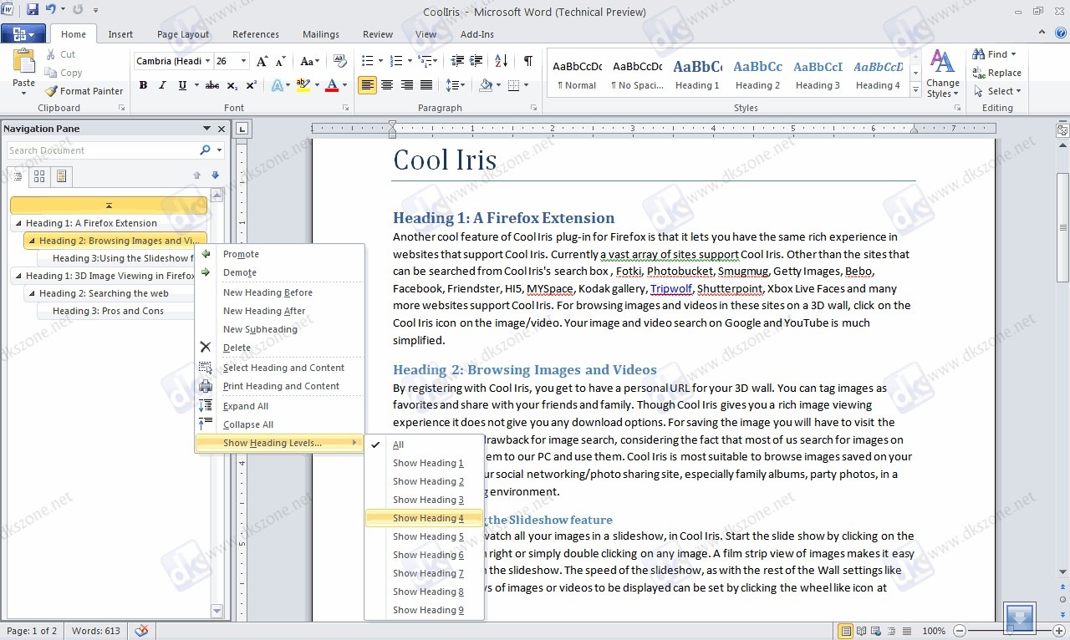Open the search results view in Navigation Pane

tap(61, 176)
